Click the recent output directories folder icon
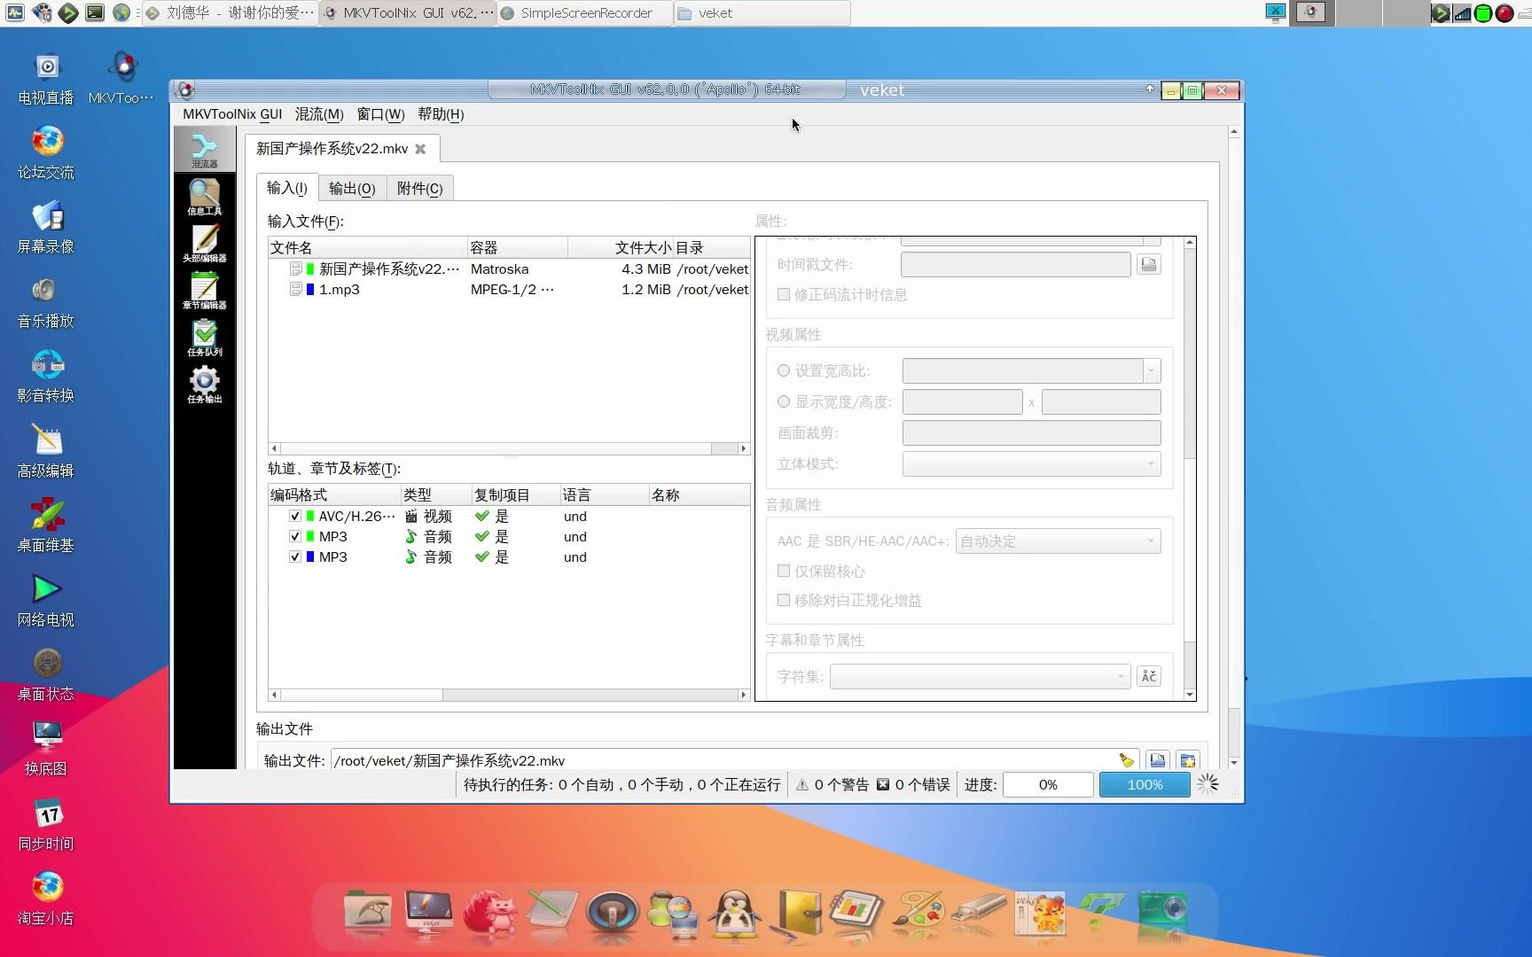 coord(1188,760)
